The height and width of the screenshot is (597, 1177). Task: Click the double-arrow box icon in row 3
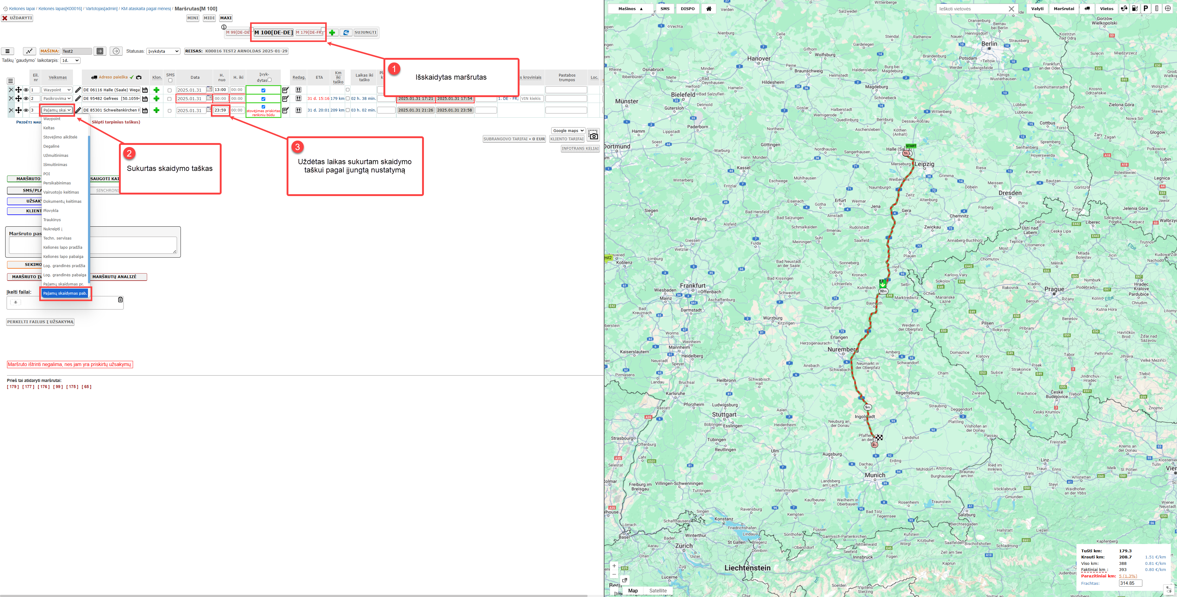298,110
